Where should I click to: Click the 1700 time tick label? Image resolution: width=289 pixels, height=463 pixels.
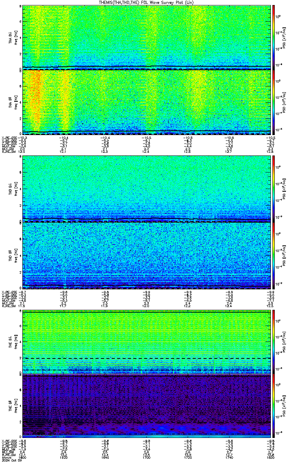point(146,458)
